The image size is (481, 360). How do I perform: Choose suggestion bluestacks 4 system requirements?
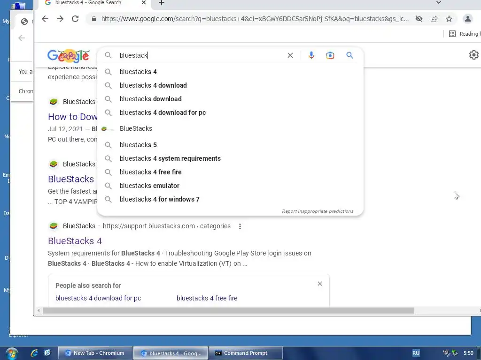click(x=230, y=158)
